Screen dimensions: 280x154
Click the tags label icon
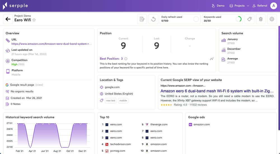[x=102, y=100]
